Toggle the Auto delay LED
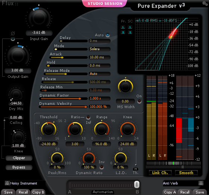This screenshot has width=209, height=195. click(108, 35)
